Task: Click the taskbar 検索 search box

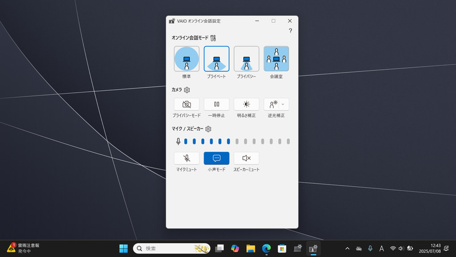Action: click(x=172, y=248)
